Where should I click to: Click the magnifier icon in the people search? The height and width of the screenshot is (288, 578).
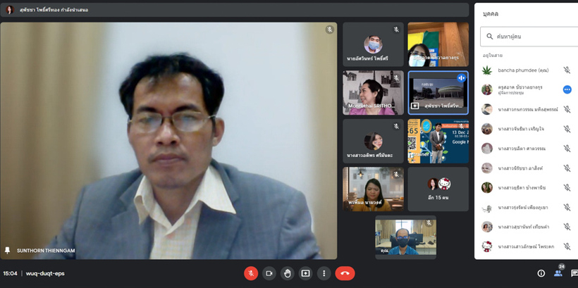click(490, 37)
